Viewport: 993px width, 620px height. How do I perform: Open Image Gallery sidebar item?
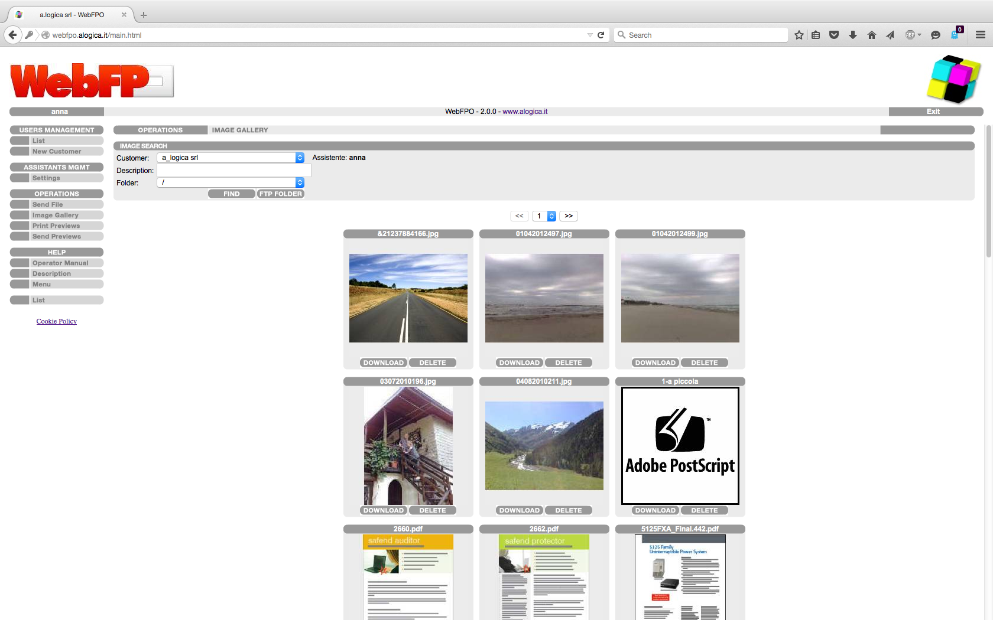point(57,215)
